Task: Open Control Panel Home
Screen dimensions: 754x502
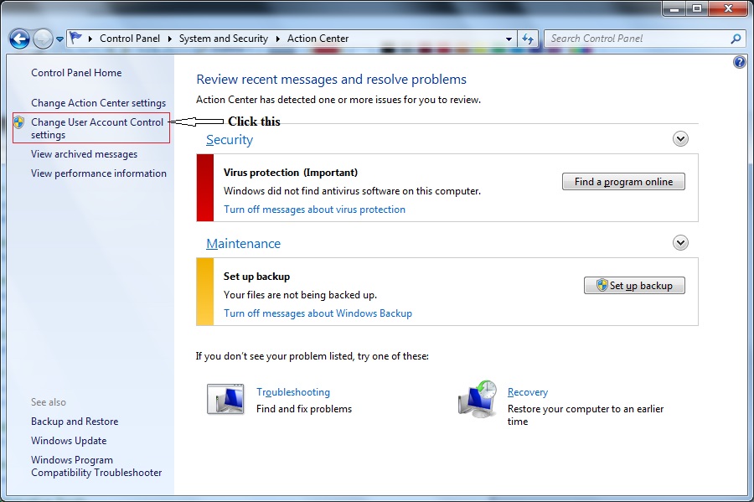Action: (x=76, y=73)
